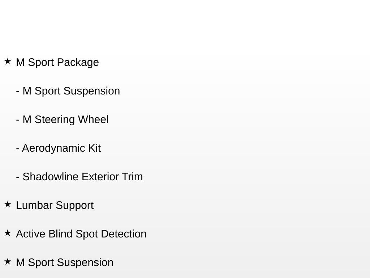Select the star before Active Blind Spot Detection
Viewport: 370px width, 278px height.
(x=8, y=233)
